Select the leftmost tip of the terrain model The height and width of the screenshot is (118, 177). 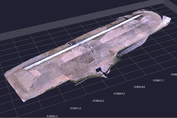coord(5,74)
